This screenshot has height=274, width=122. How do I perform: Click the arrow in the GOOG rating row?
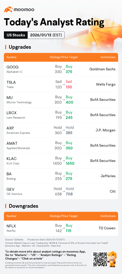click(x=64, y=69)
